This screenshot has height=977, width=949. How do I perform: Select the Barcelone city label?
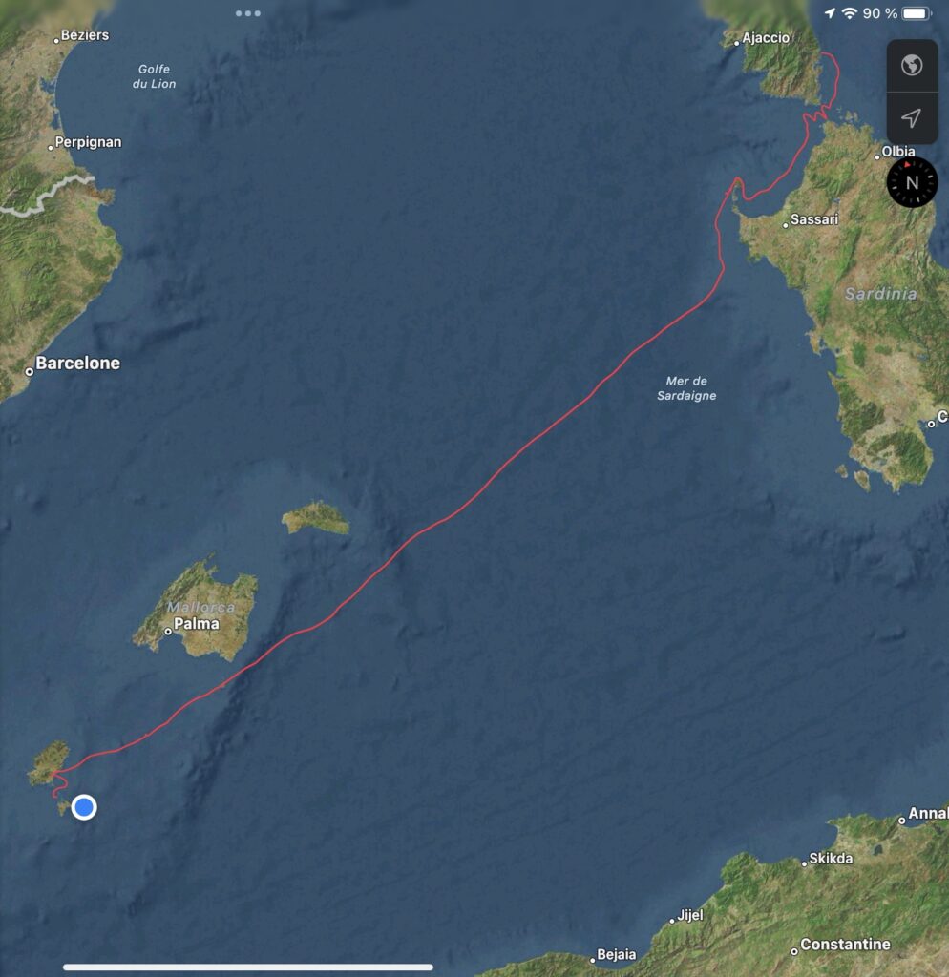tap(77, 364)
